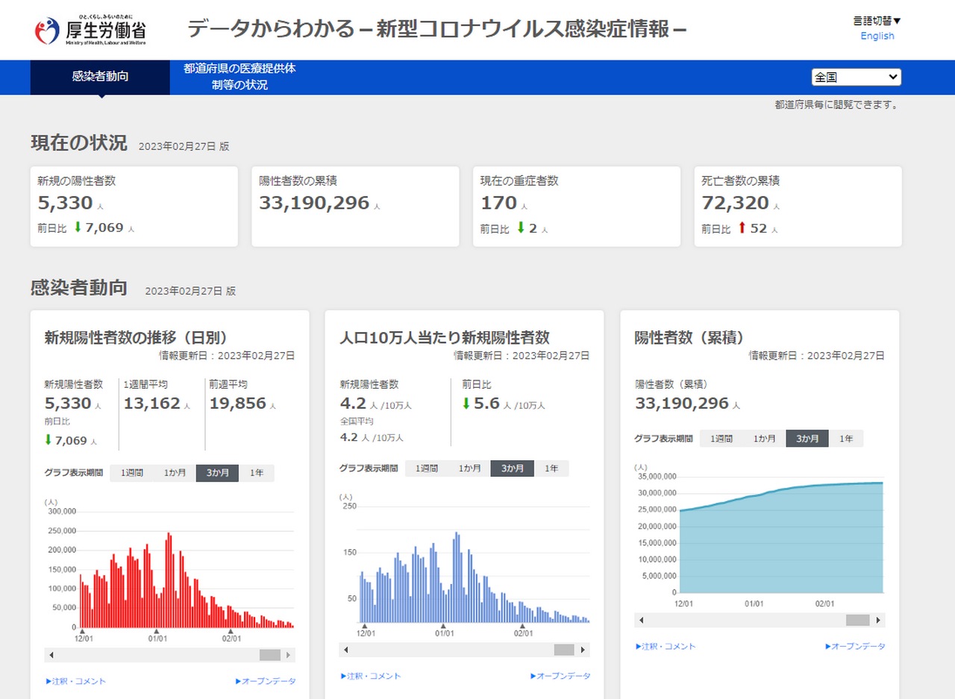Expand the 言語切替 language switcher
The width and height of the screenshot is (955, 699).
coord(877,21)
